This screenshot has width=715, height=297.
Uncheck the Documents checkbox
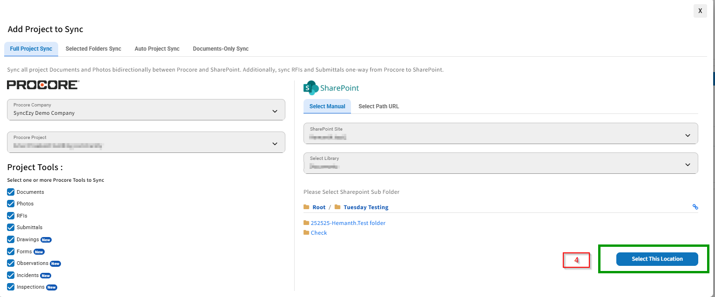point(11,192)
